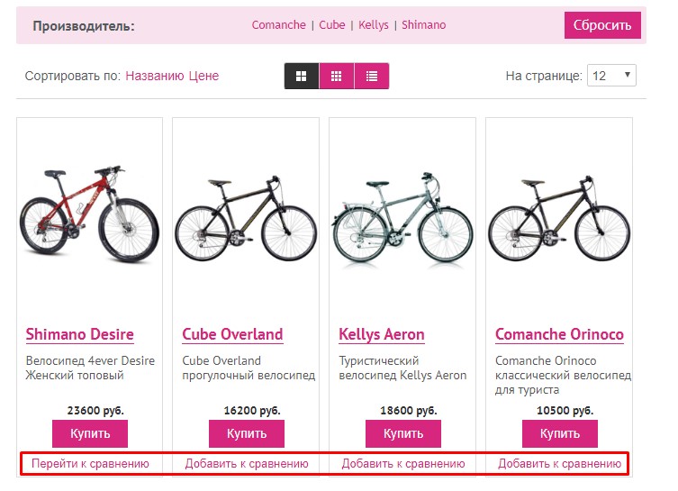Sort products by Цене
This screenshot has width=678, height=491.
[203, 77]
